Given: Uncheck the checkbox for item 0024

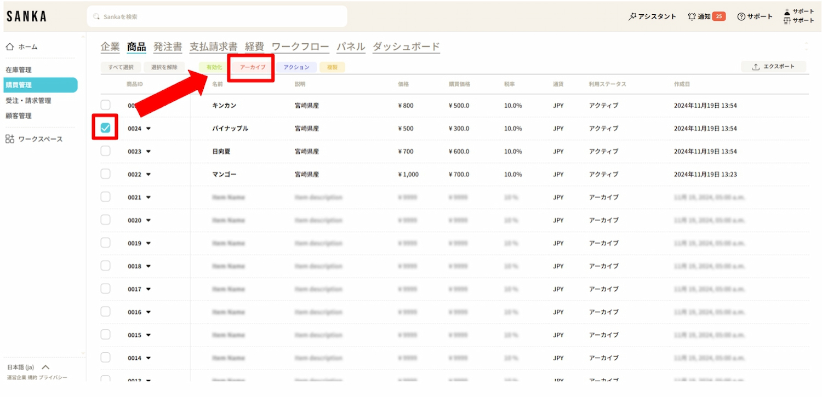Looking at the screenshot, I should [x=106, y=128].
